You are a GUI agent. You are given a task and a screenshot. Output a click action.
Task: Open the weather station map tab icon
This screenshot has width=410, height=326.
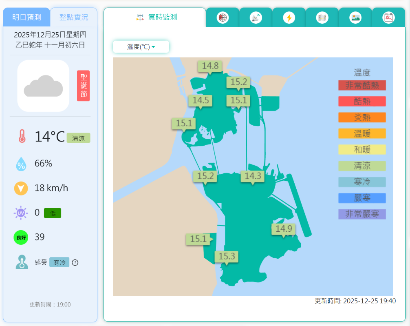[x=322, y=18]
